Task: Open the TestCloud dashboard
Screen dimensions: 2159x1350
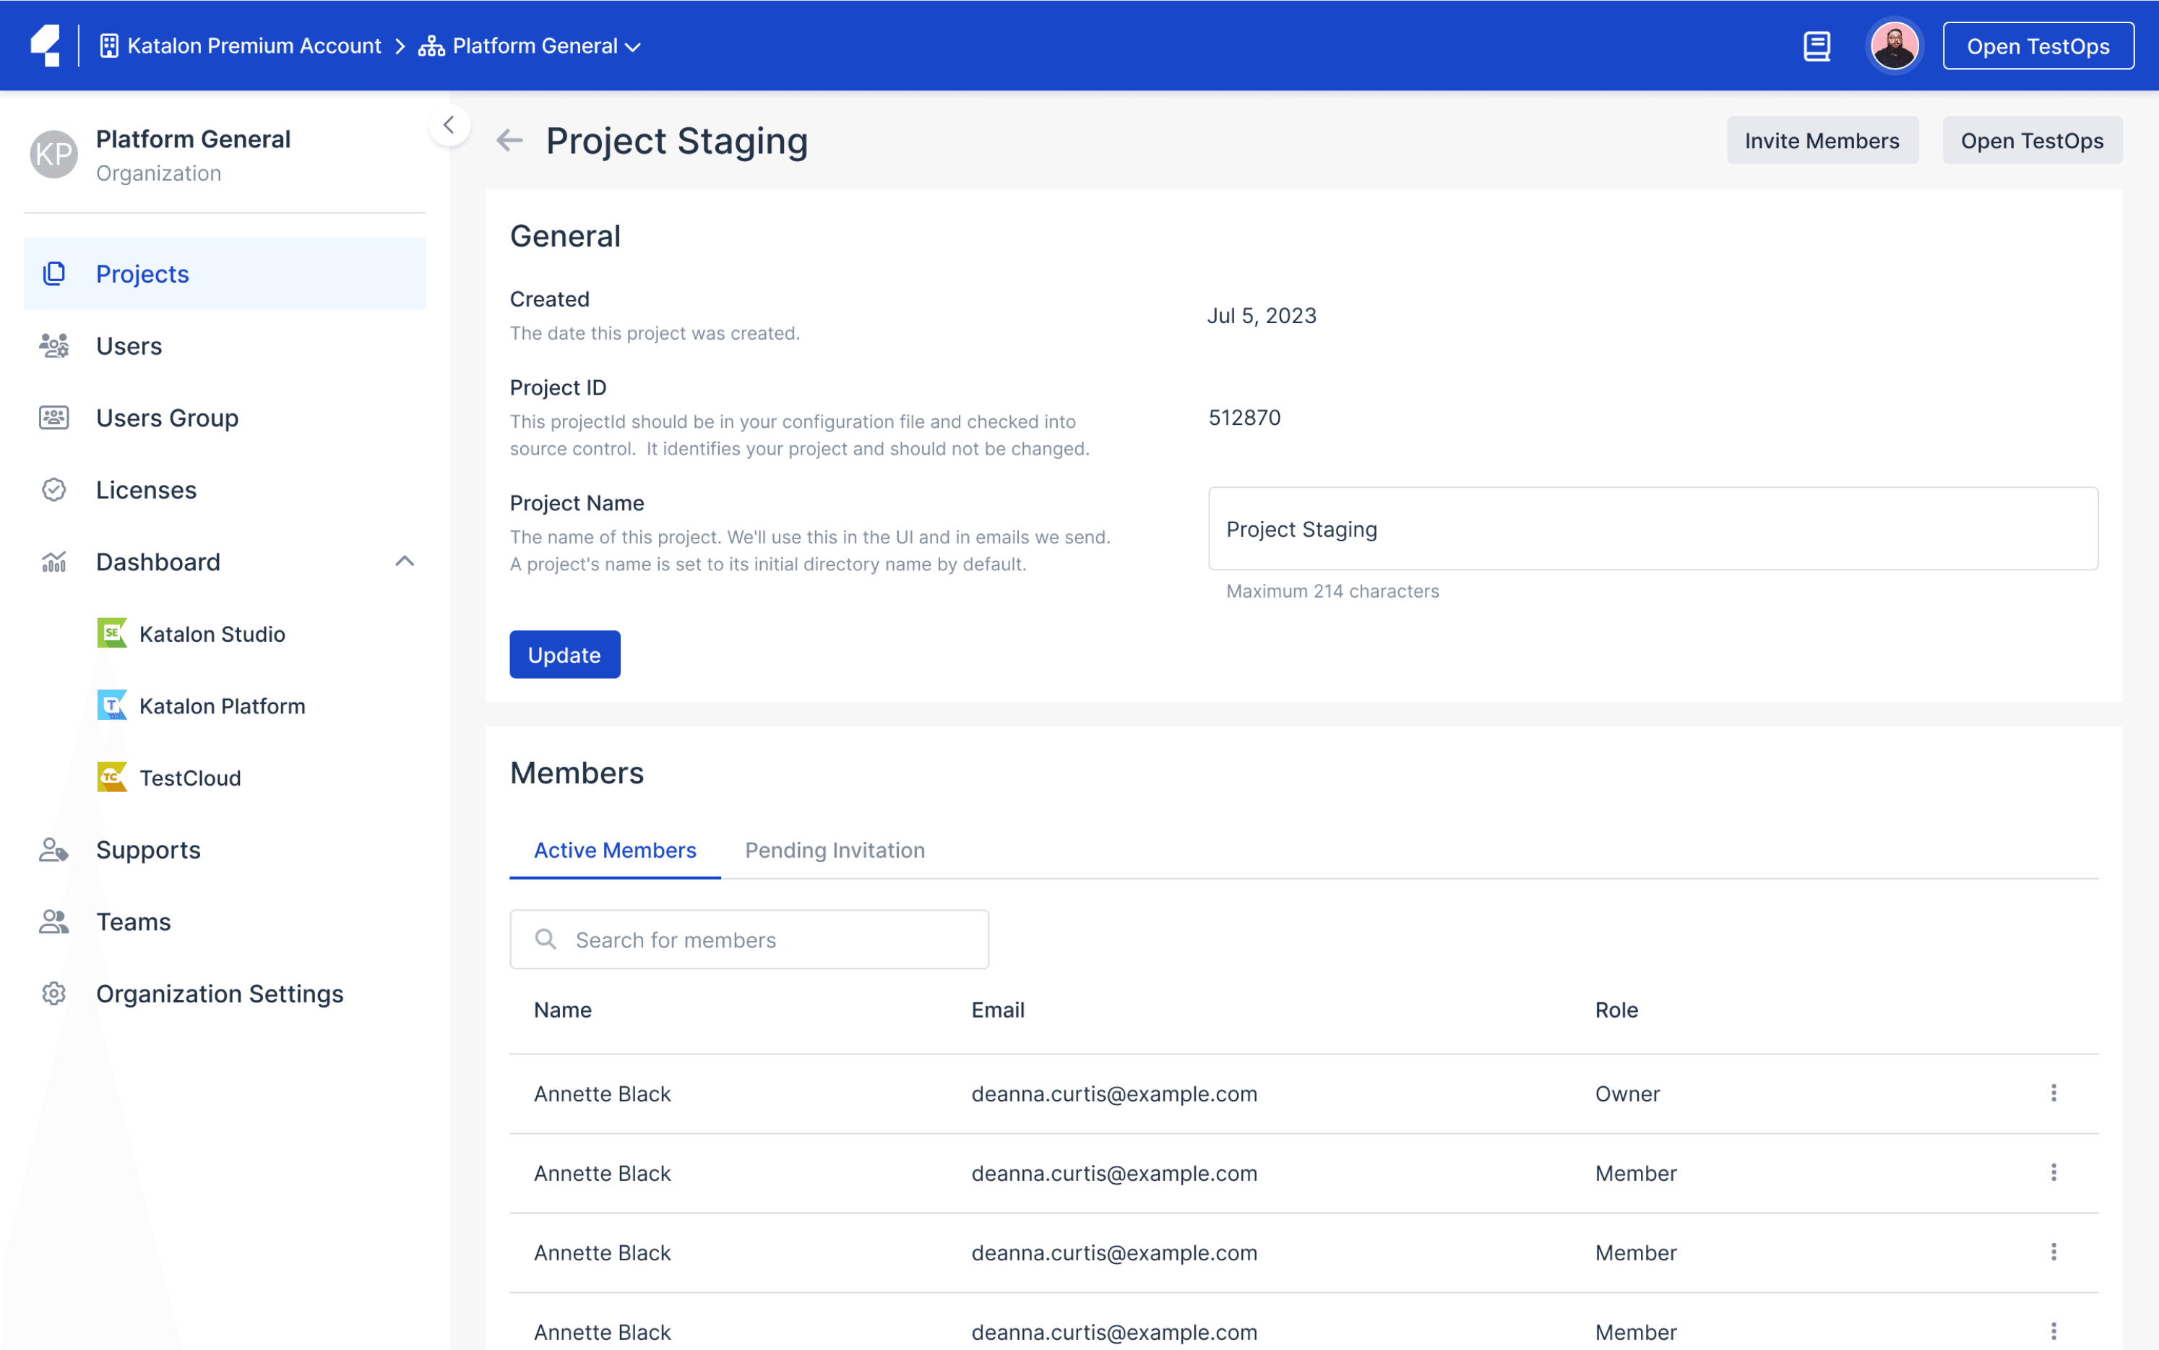Action: coord(190,777)
